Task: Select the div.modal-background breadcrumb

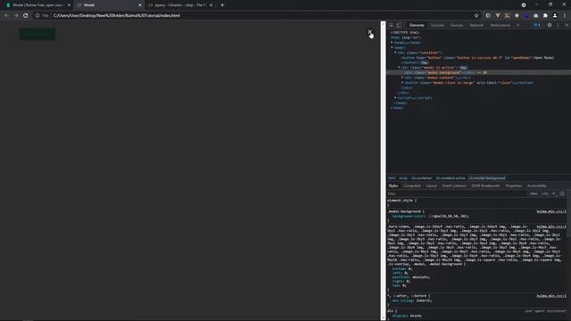Action: coord(487,178)
